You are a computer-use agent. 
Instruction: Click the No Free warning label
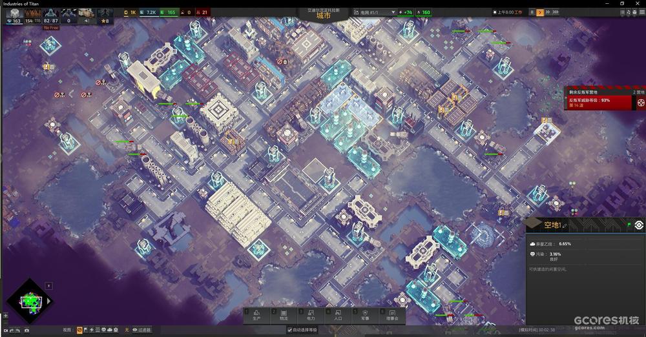tap(51, 28)
